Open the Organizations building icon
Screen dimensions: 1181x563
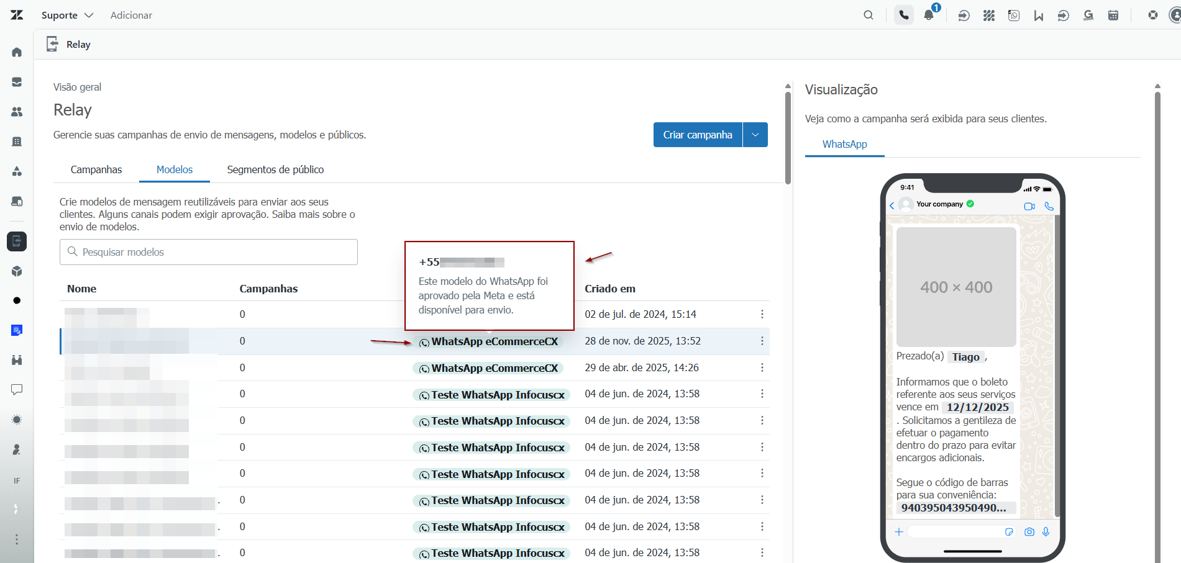click(17, 142)
